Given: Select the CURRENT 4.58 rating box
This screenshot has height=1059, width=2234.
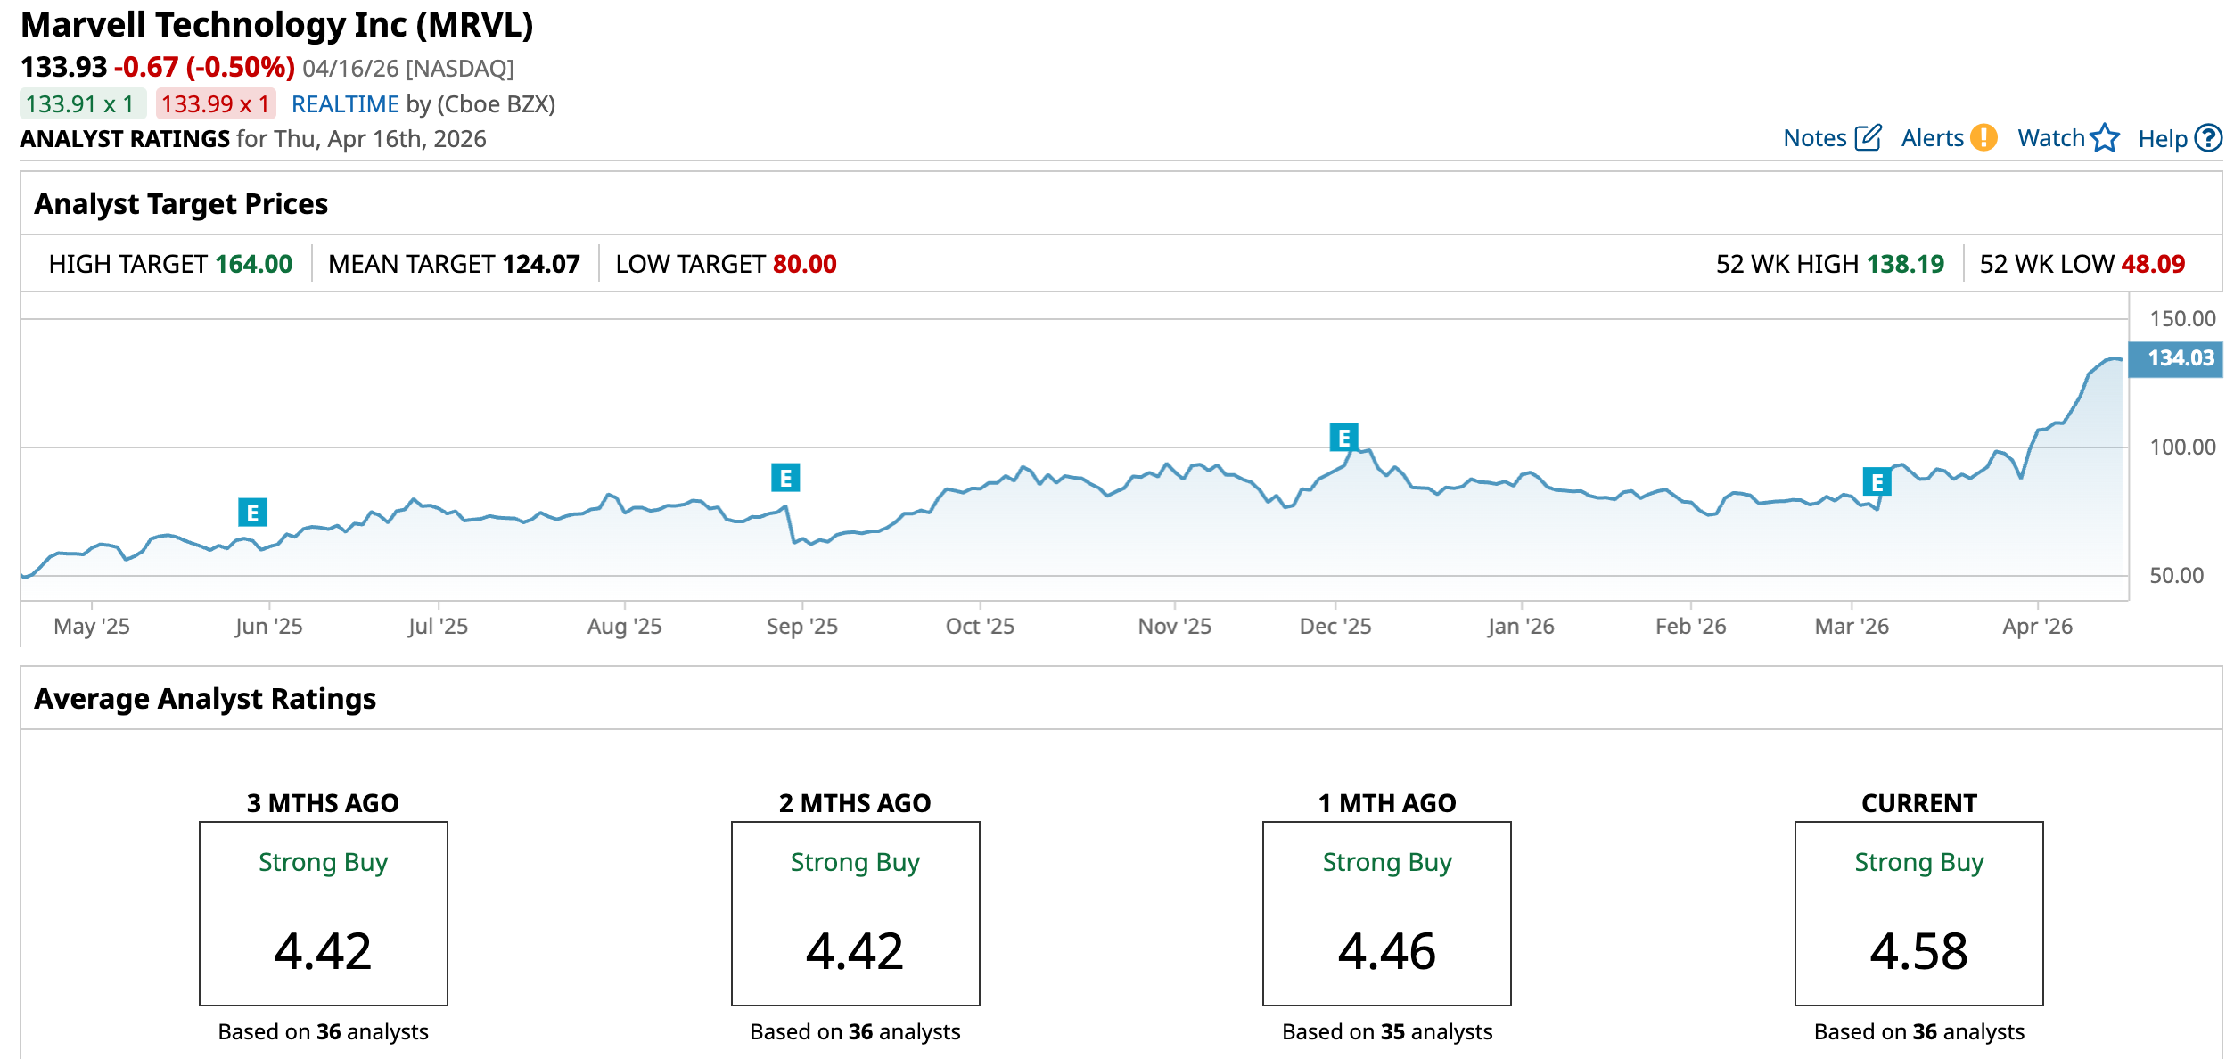Looking at the screenshot, I should [1918, 913].
